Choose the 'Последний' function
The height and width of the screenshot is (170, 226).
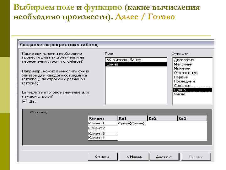[192, 81]
